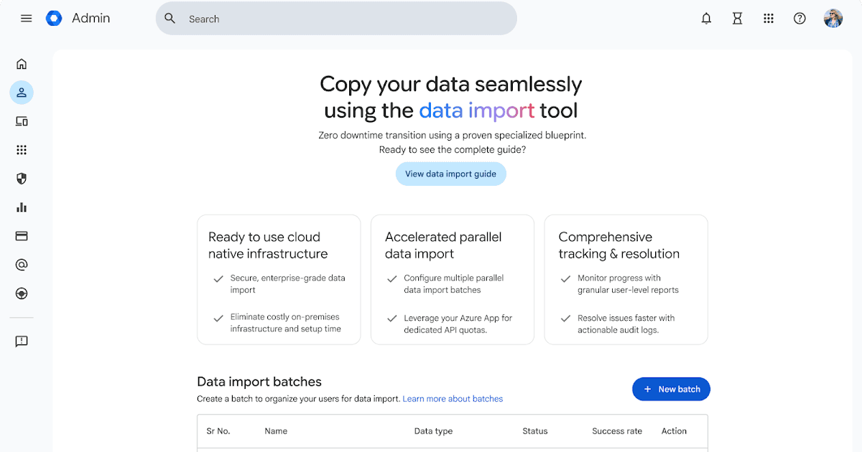Viewport: 862px width, 452px height.
Task: Open Learn more about batches link
Action: coord(453,399)
